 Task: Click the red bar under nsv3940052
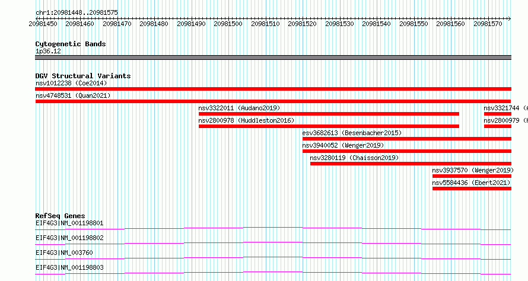click(407, 151)
